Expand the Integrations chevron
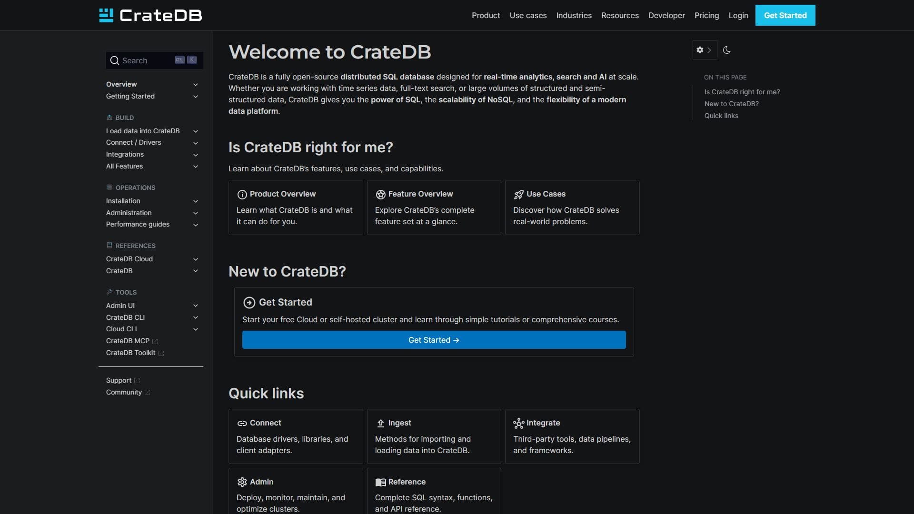 (x=196, y=155)
